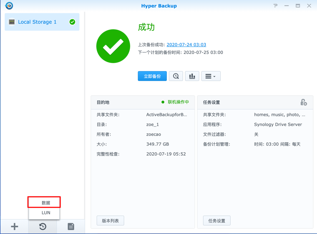317x234 pixels.
Task: Click the green online status dot
Action: click(163, 102)
